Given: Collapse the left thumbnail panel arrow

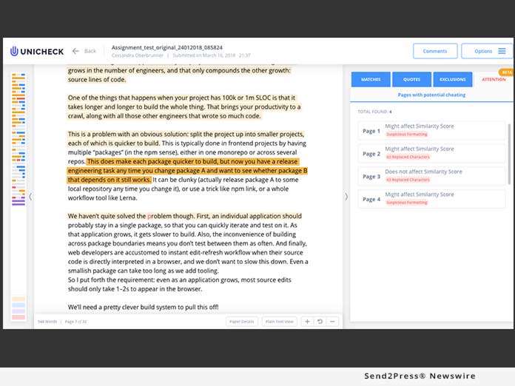Looking at the screenshot, I should click(30, 197).
